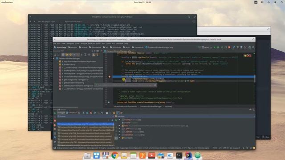Viewport: 285px width, 160px height.
Task: Expand the $config variable in Variables pane
Action: 119,120
